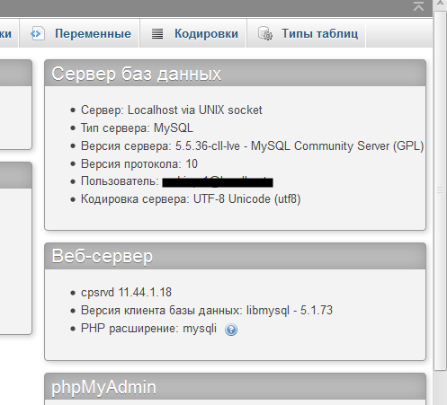
Task: Select 'Версия клиента базы данных: libmysql' line
Action: pyautogui.click(x=207, y=311)
